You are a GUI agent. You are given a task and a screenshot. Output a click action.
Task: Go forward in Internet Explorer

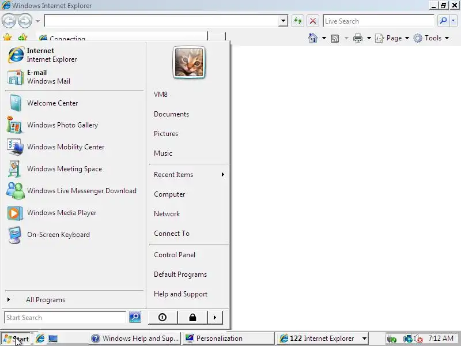click(25, 21)
